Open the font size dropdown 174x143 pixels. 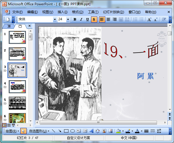coord(68,19)
